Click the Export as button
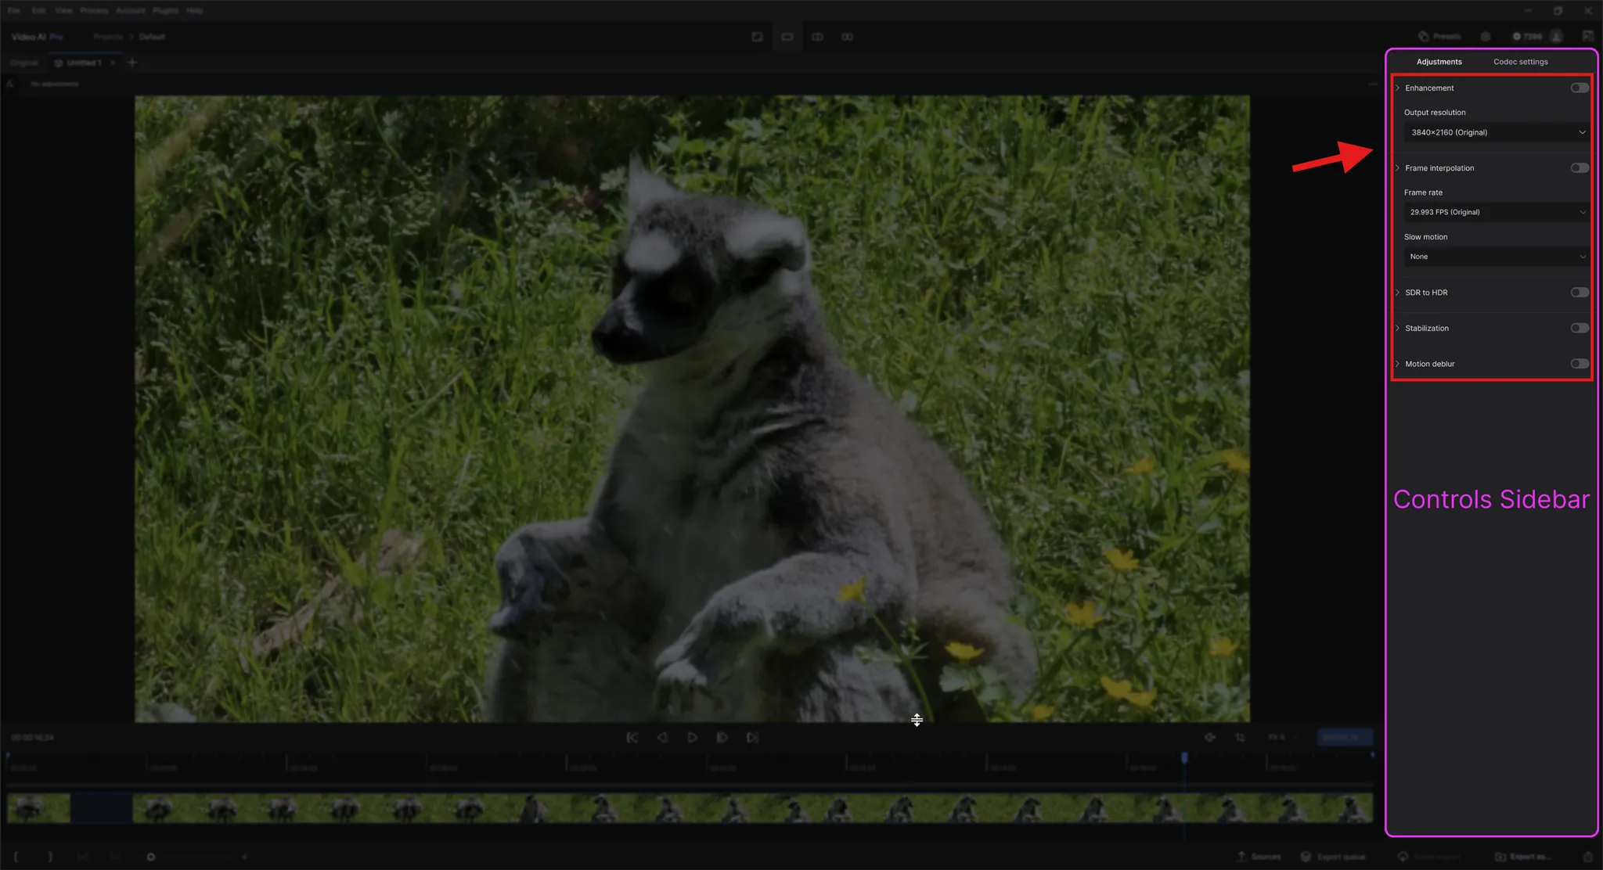 click(x=1522, y=857)
